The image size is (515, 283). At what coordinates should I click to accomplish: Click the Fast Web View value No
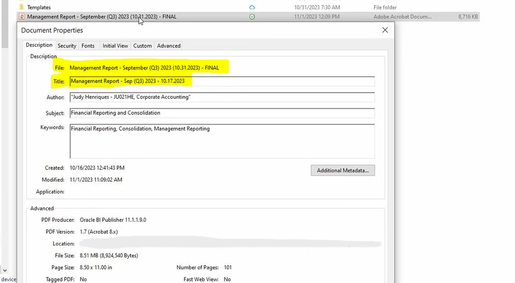pos(227,279)
